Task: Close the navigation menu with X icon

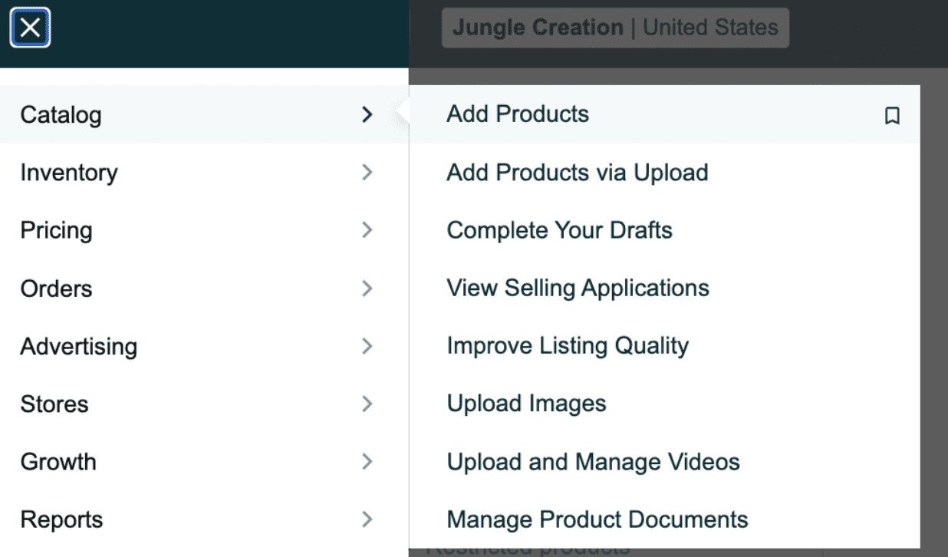Action: point(30,28)
